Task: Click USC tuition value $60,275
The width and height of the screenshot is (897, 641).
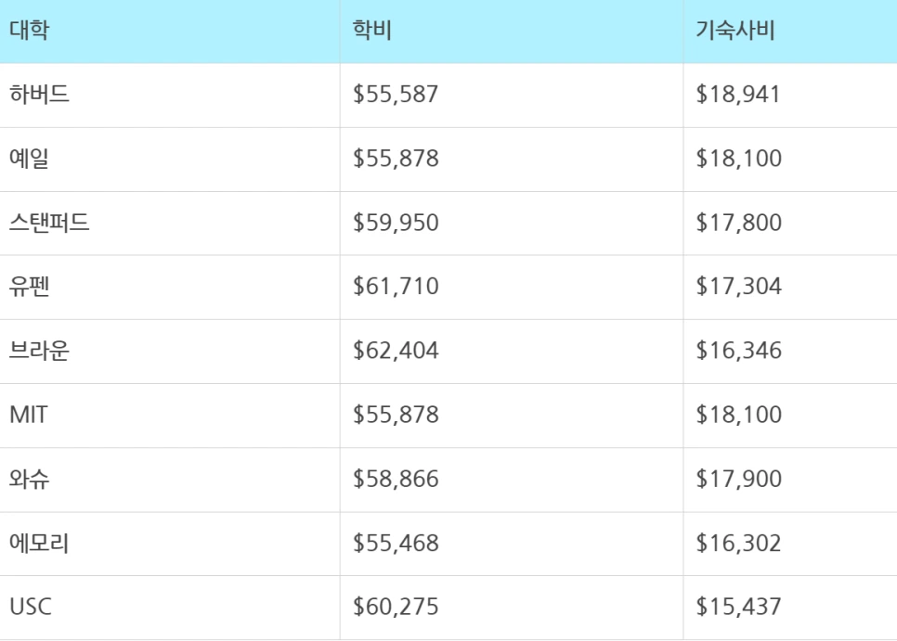Action: coord(396,607)
